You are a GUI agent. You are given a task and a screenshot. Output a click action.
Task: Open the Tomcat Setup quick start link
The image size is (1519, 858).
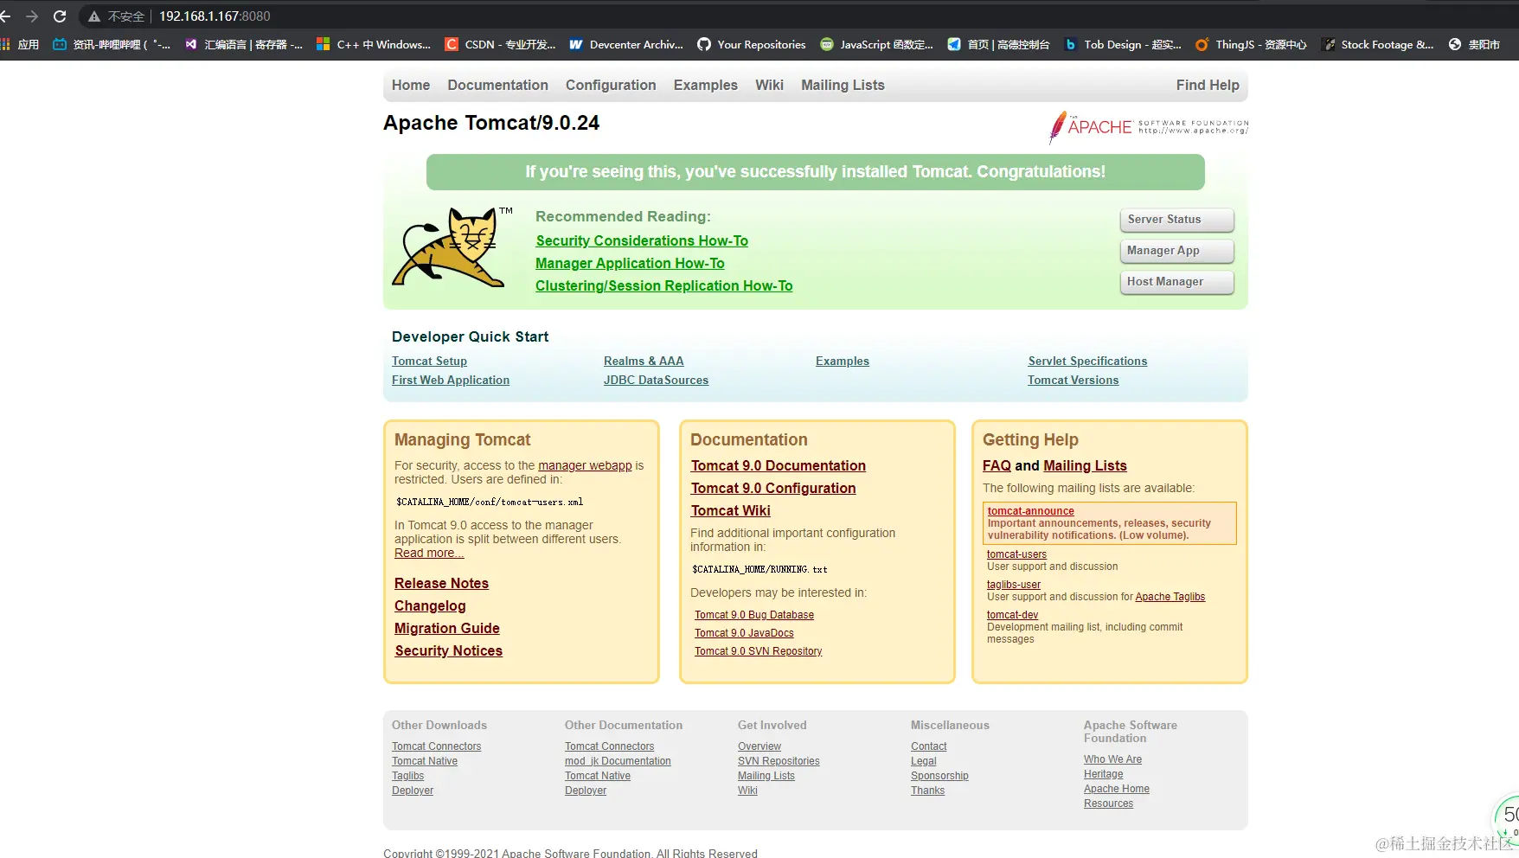(429, 361)
